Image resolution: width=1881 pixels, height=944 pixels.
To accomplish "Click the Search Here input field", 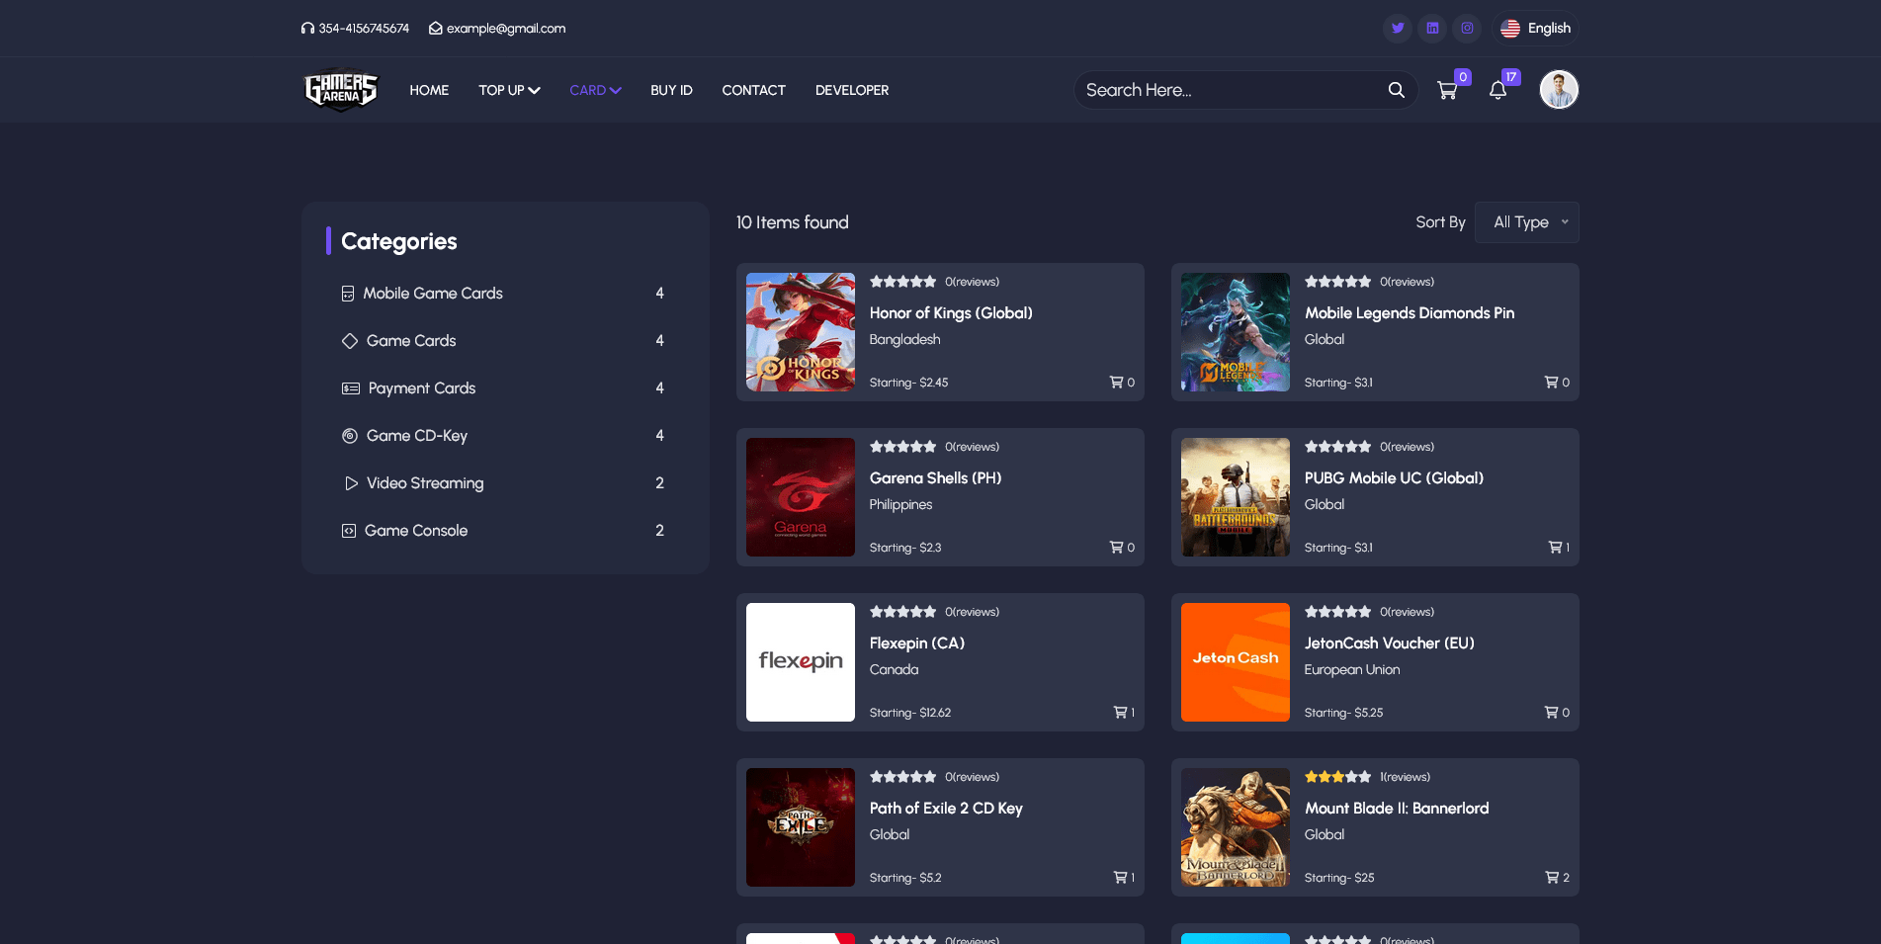I will 1226,90.
